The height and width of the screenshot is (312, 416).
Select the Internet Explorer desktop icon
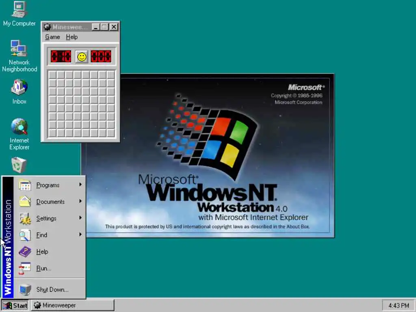19,134
